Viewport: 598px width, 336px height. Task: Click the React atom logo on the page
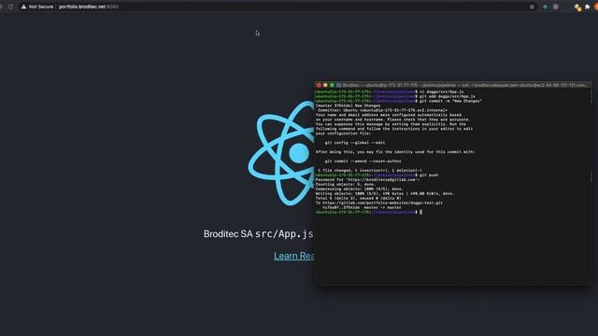click(281, 153)
